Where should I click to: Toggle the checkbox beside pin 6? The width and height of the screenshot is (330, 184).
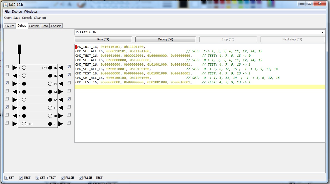pos(7,107)
